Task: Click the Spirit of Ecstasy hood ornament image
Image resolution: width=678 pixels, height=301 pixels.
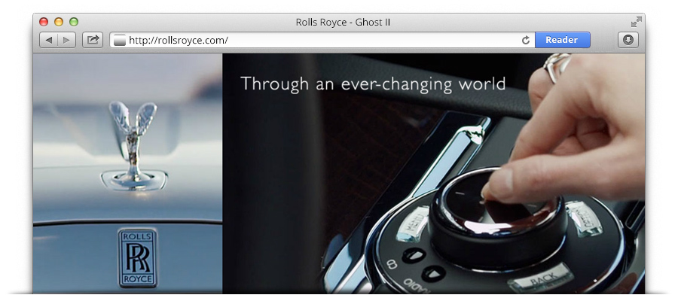Action: [x=133, y=146]
